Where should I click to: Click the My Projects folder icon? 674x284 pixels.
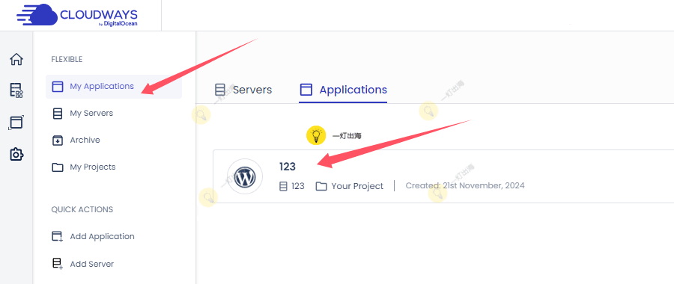(x=57, y=167)
